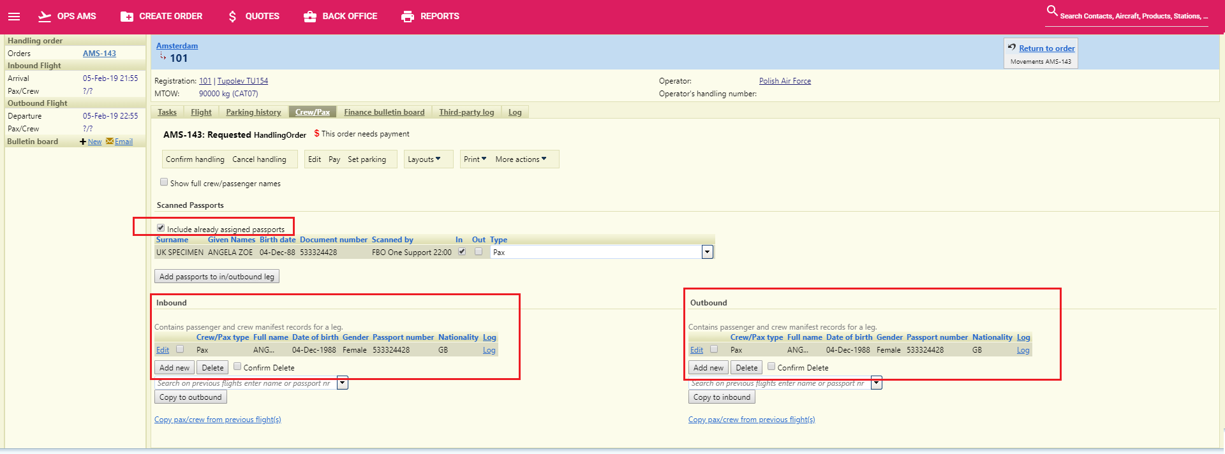Click the search magnifier icon
Image resolution: width=1225 pixels, height=454 pixels.
[1052, 11]
